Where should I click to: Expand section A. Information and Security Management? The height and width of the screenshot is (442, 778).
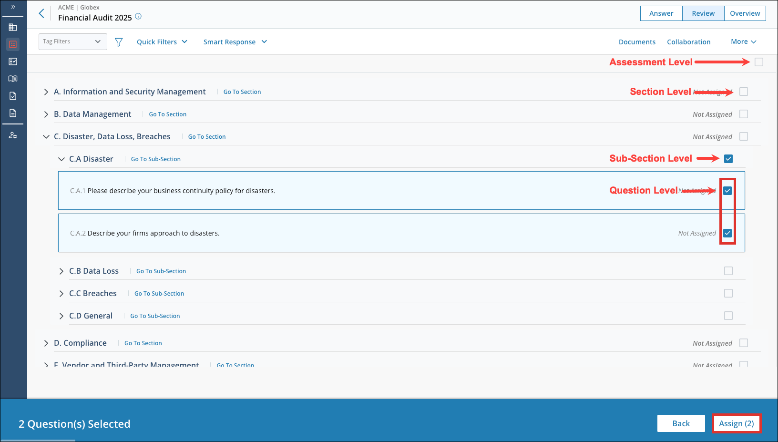[x=46, y=92]
